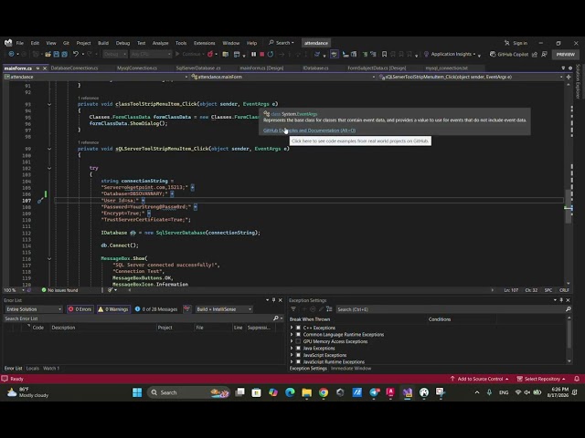Click the Open File folder icon
This screenshot has width=585, height=438.
click(48, 55)
